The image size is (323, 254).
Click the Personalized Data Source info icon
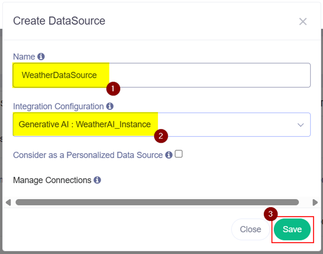[169, 155]
